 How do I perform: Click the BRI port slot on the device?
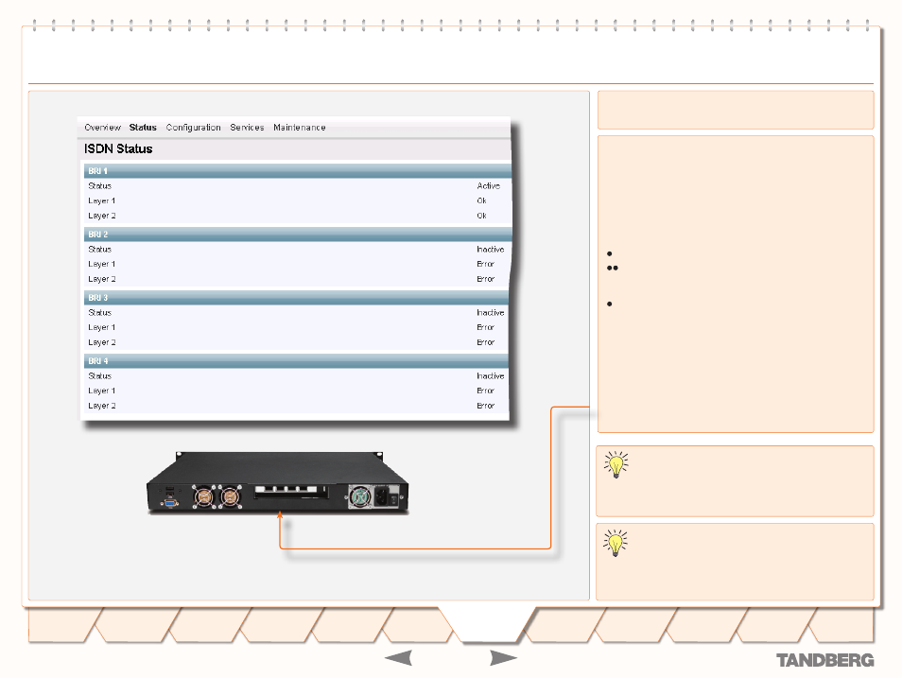[x=291, y=492]
